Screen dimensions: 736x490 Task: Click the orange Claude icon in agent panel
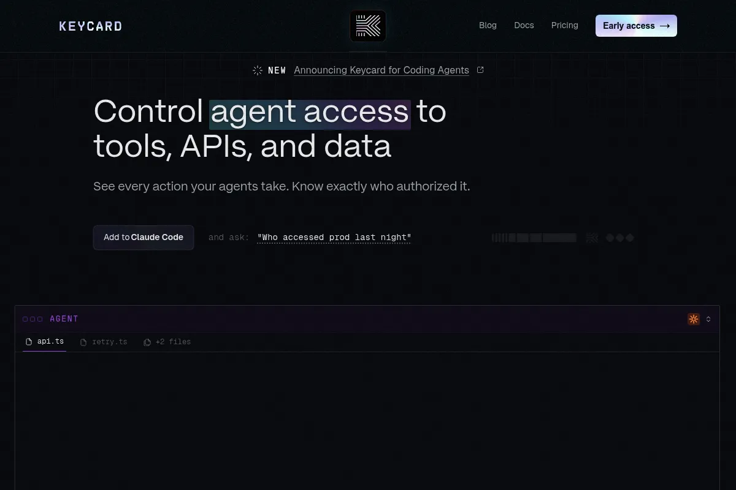point(694,319)
